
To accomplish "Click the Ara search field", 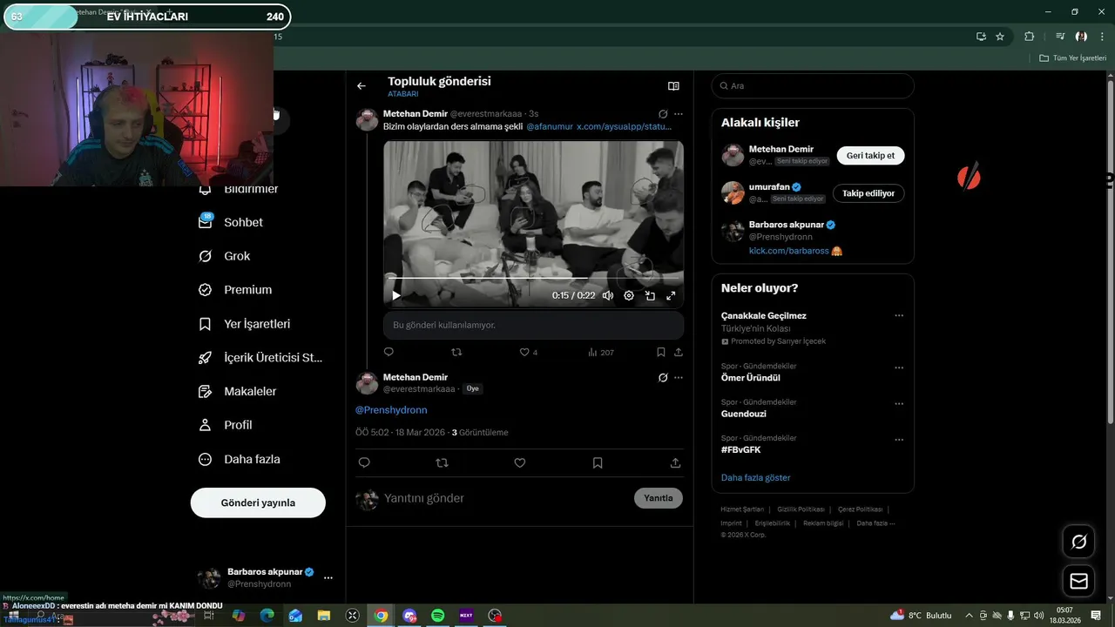I will (813, 86).
